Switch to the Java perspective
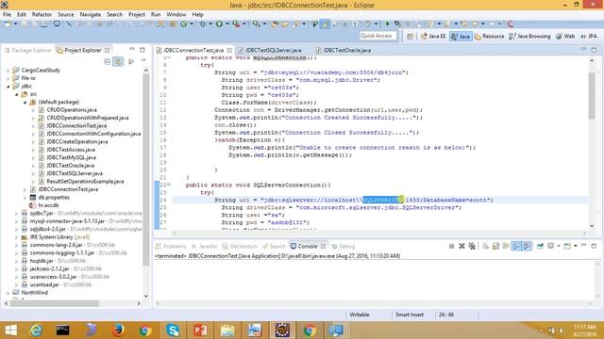The height and width of the screenshot is (339, 604). pos(461,36)
